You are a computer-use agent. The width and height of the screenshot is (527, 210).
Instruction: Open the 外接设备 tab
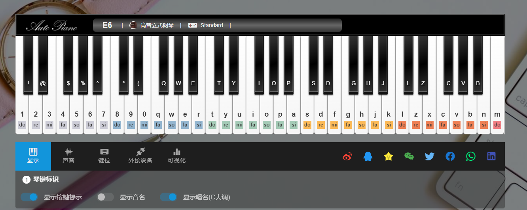pos(140,156)
